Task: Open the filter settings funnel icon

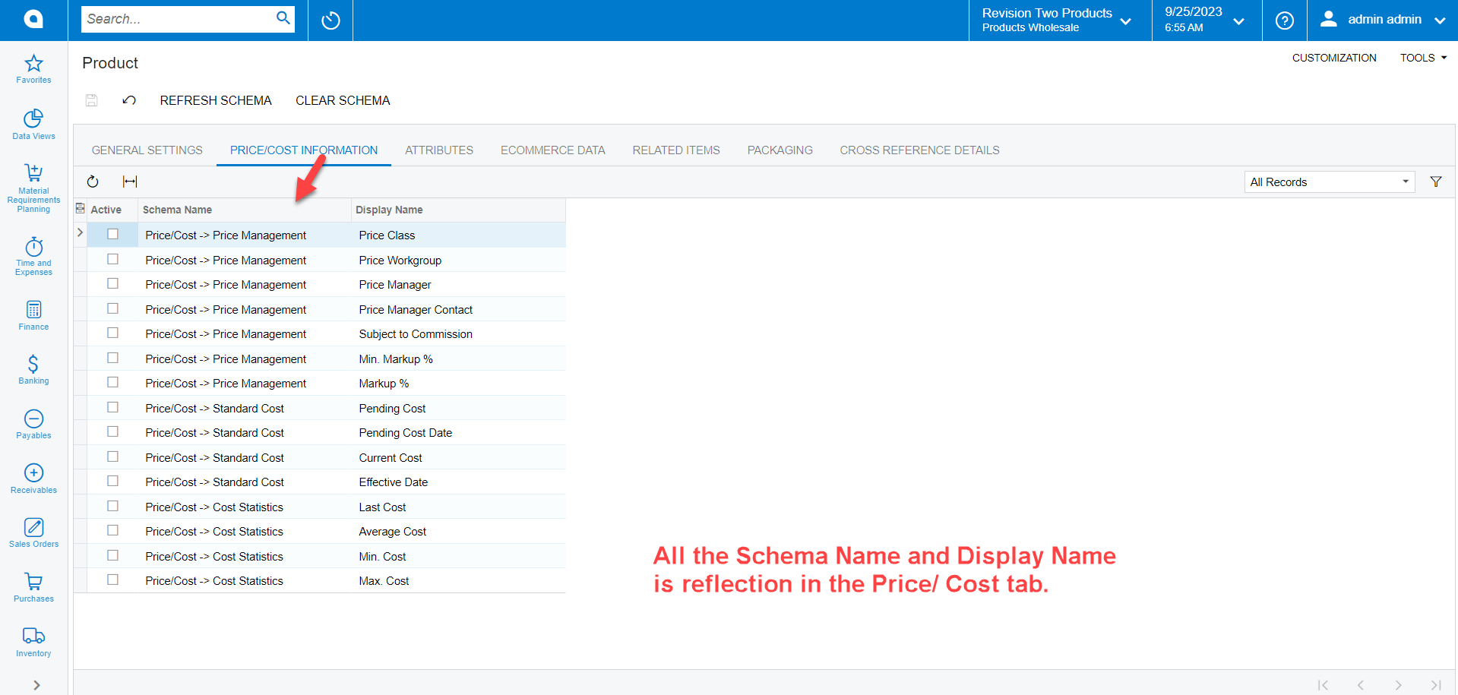Action: point(1436,182)
